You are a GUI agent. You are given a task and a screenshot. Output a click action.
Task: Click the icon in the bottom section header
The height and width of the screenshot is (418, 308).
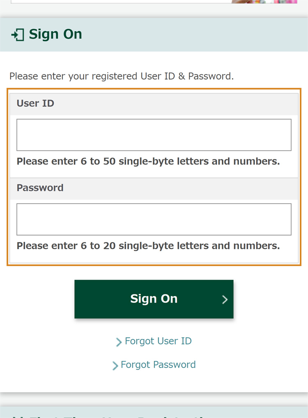16,416
